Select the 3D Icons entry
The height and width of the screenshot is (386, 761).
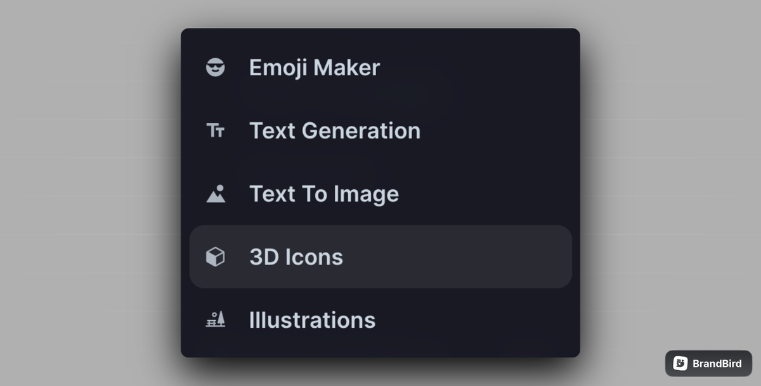pyautogui.click(x=380, y=257)
